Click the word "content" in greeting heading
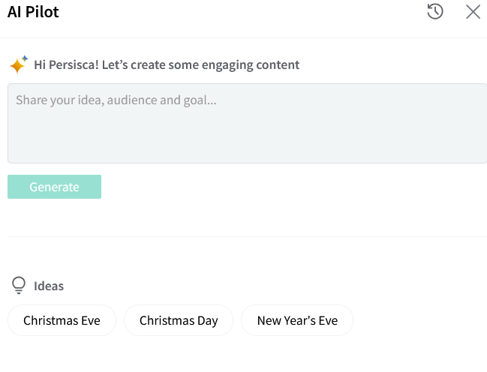Viewport: 487px width, 372px height. [277, 64]
